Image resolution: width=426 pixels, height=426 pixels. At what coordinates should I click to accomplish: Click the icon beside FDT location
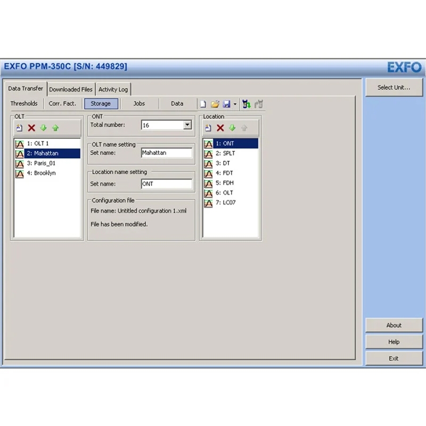click(x=208, y=174)
